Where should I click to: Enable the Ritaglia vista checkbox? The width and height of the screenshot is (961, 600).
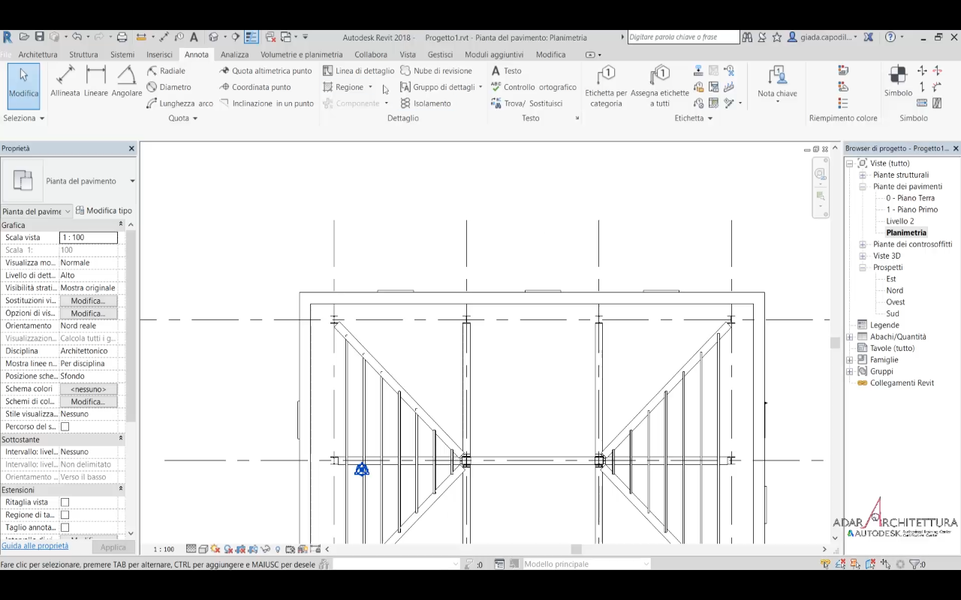(x=65, y=502)
